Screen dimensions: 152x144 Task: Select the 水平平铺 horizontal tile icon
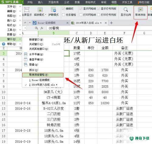coord(26,54)
